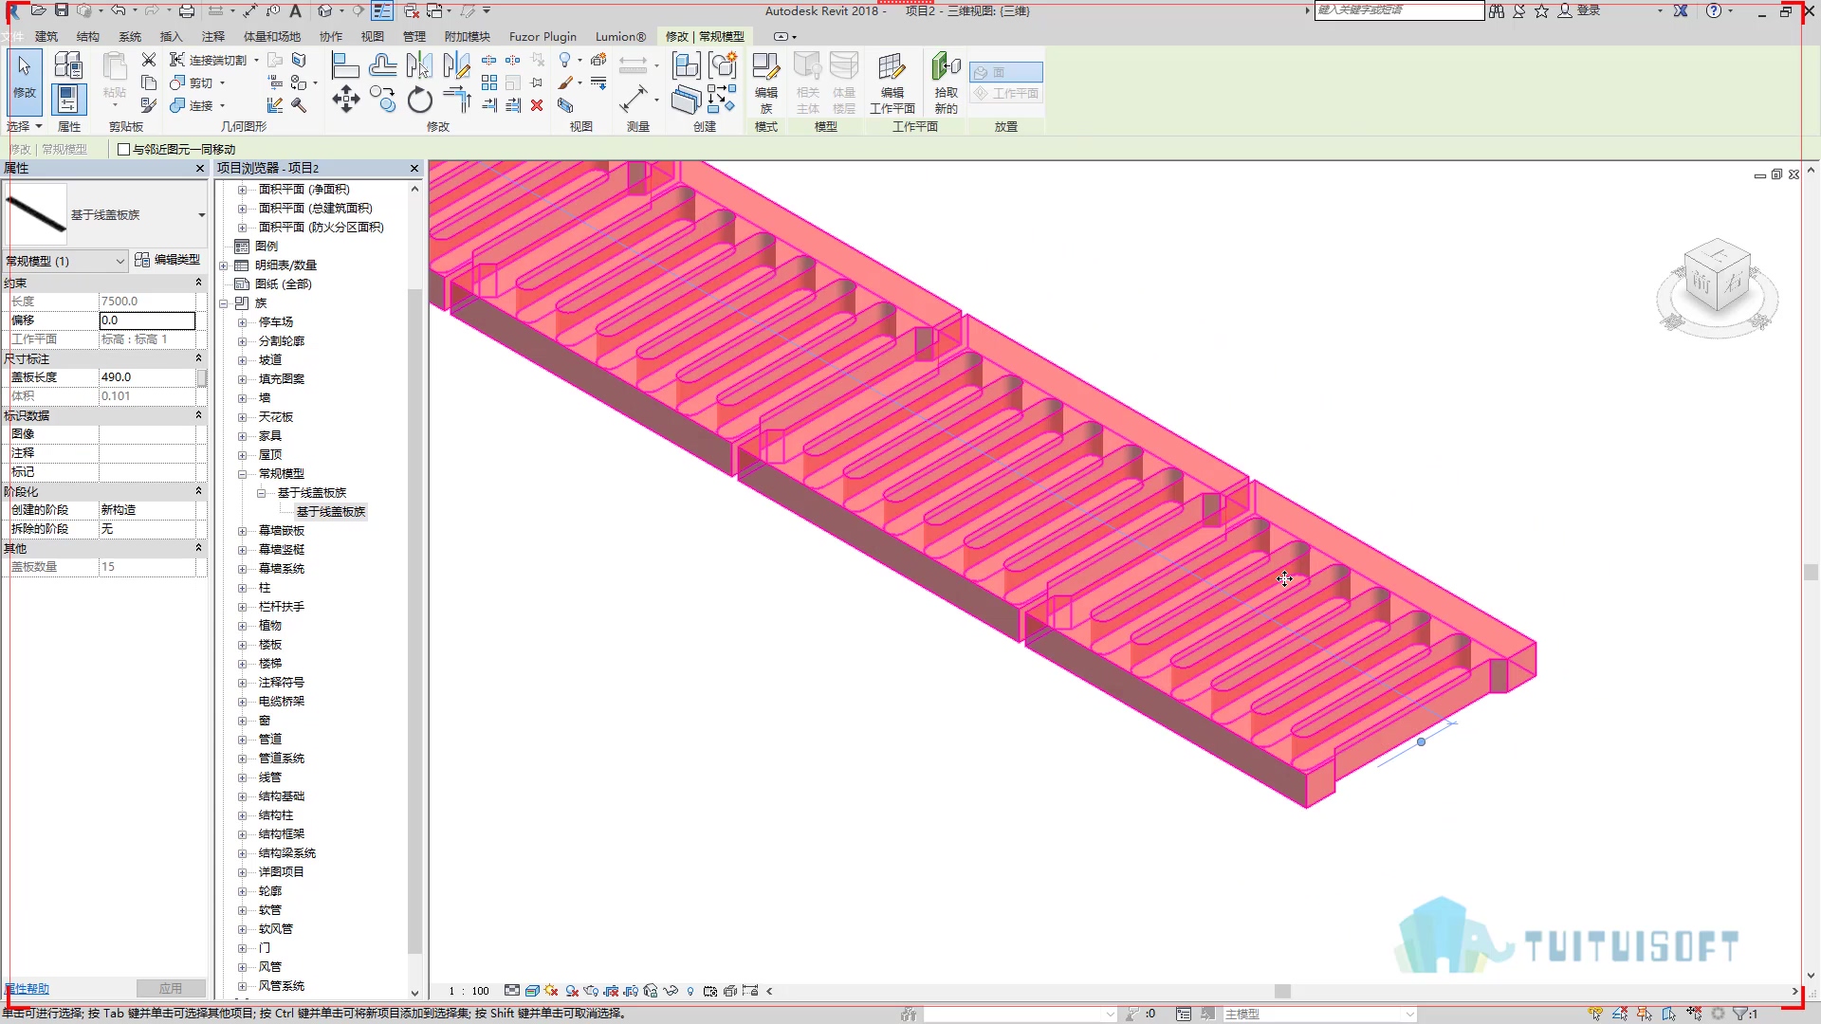The image size is (1821, 1024).
Task: Open the 建筑 ribbon tab
Action: 46,36
